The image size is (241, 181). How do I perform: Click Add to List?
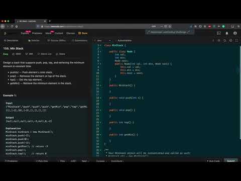(x=45, y=54)
